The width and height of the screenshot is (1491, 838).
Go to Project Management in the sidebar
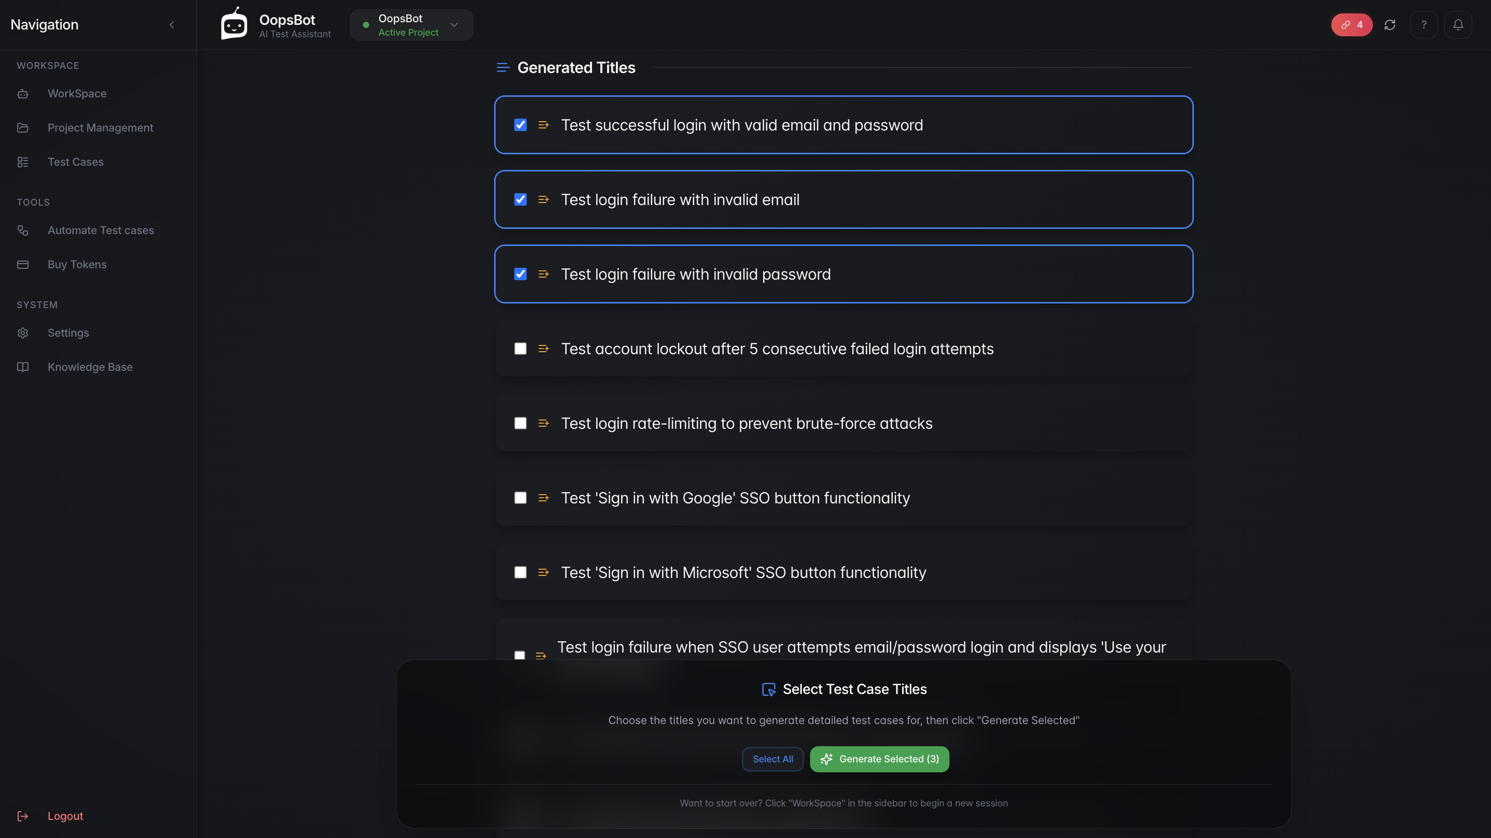[x=100, y=128]
